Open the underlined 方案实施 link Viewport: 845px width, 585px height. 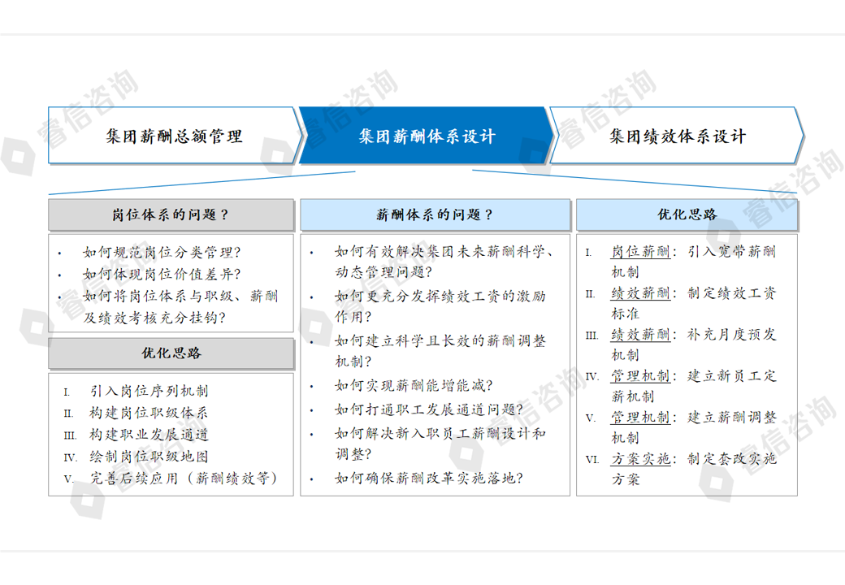tap(640, 459)
